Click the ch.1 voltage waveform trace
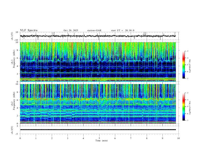Viewport: 201px width, 155px height. tap(98, 36)
